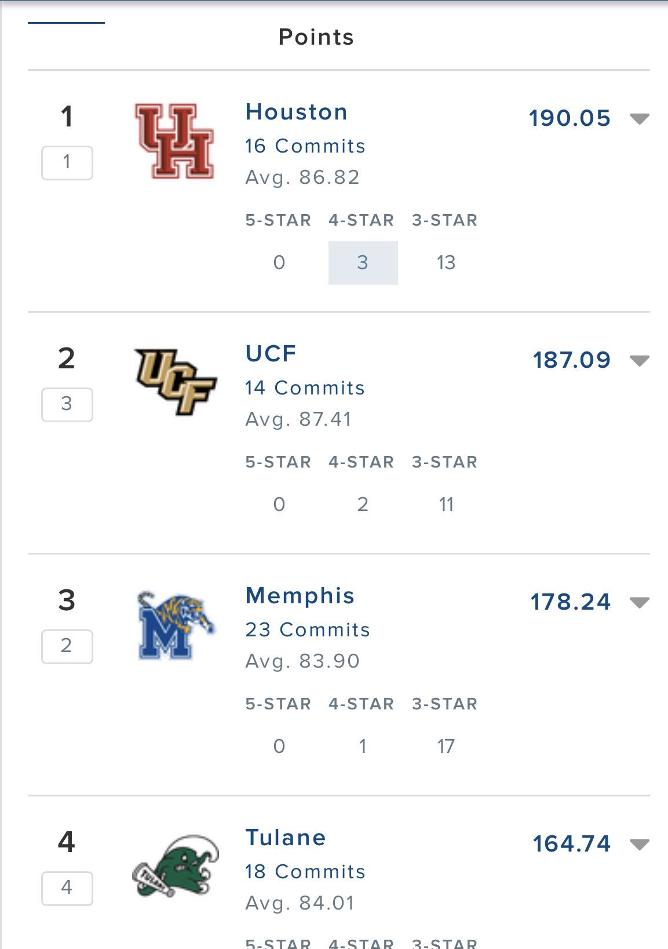Open the UCF team link

coord(271,354)
